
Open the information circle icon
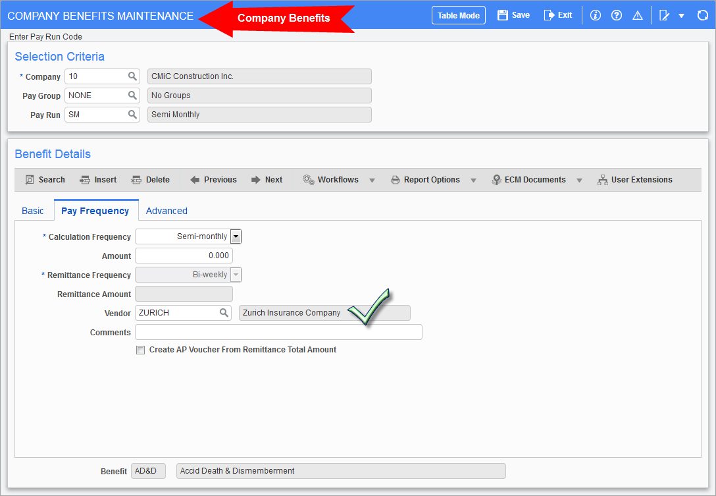[596, 16]
